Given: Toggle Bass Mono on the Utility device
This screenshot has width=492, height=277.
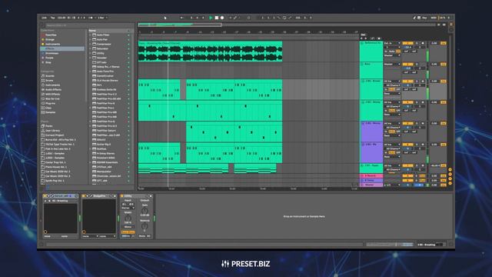Looking at the screenshot, I should [x=128, y=232].
